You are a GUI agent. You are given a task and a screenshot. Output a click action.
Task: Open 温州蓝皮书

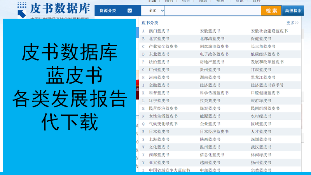coord(210,147)
